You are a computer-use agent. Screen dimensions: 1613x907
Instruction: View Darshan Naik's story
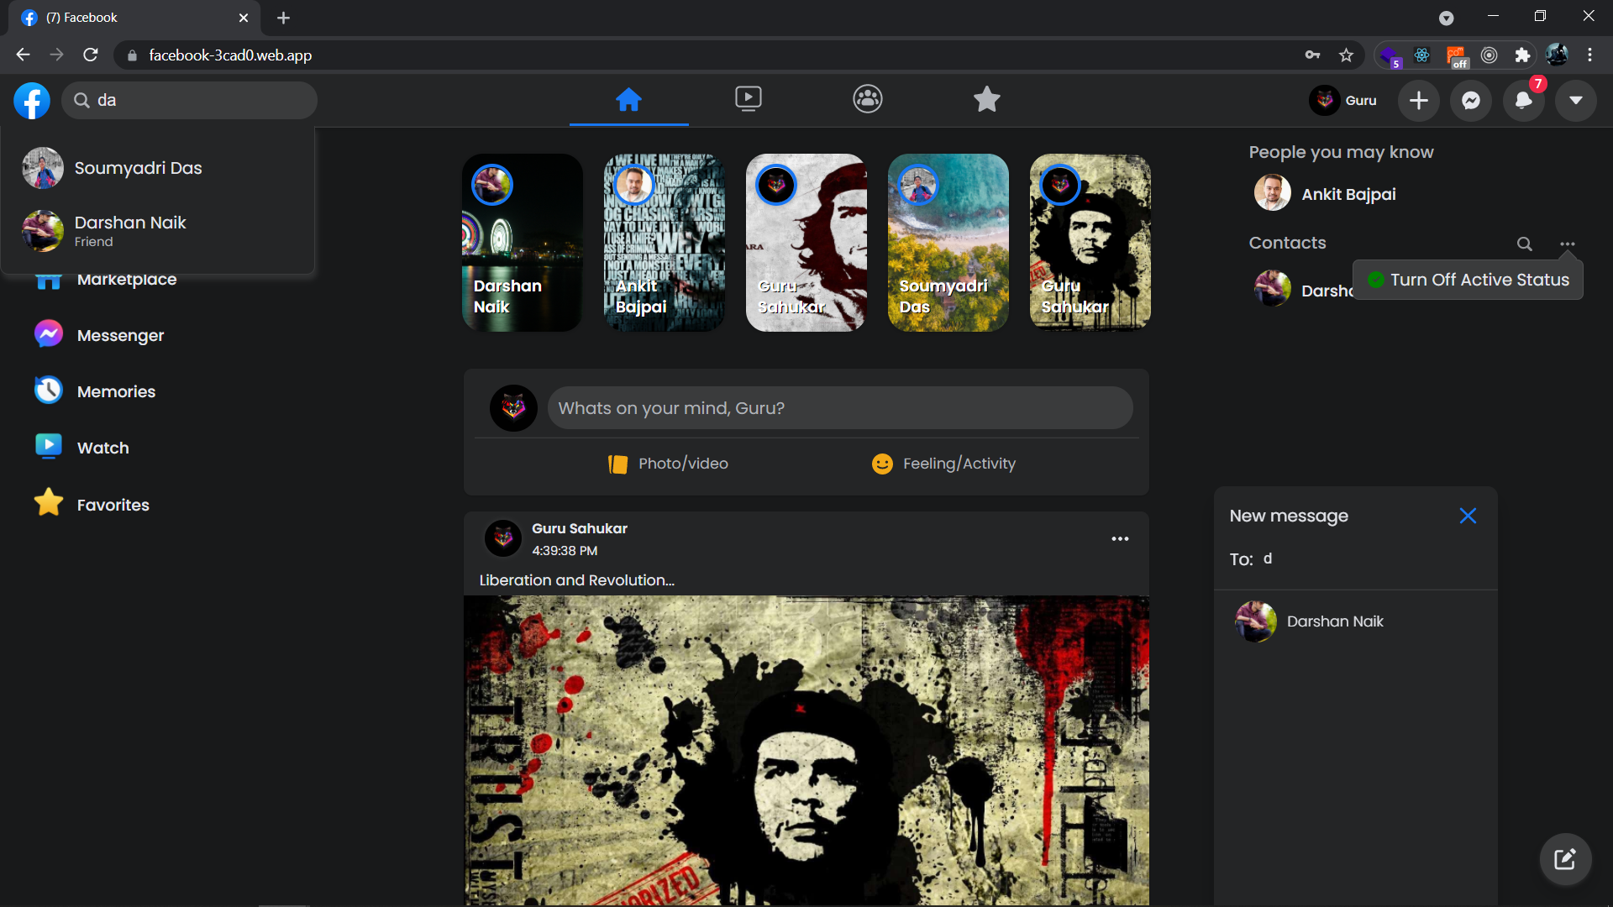[x=523, y=243]
